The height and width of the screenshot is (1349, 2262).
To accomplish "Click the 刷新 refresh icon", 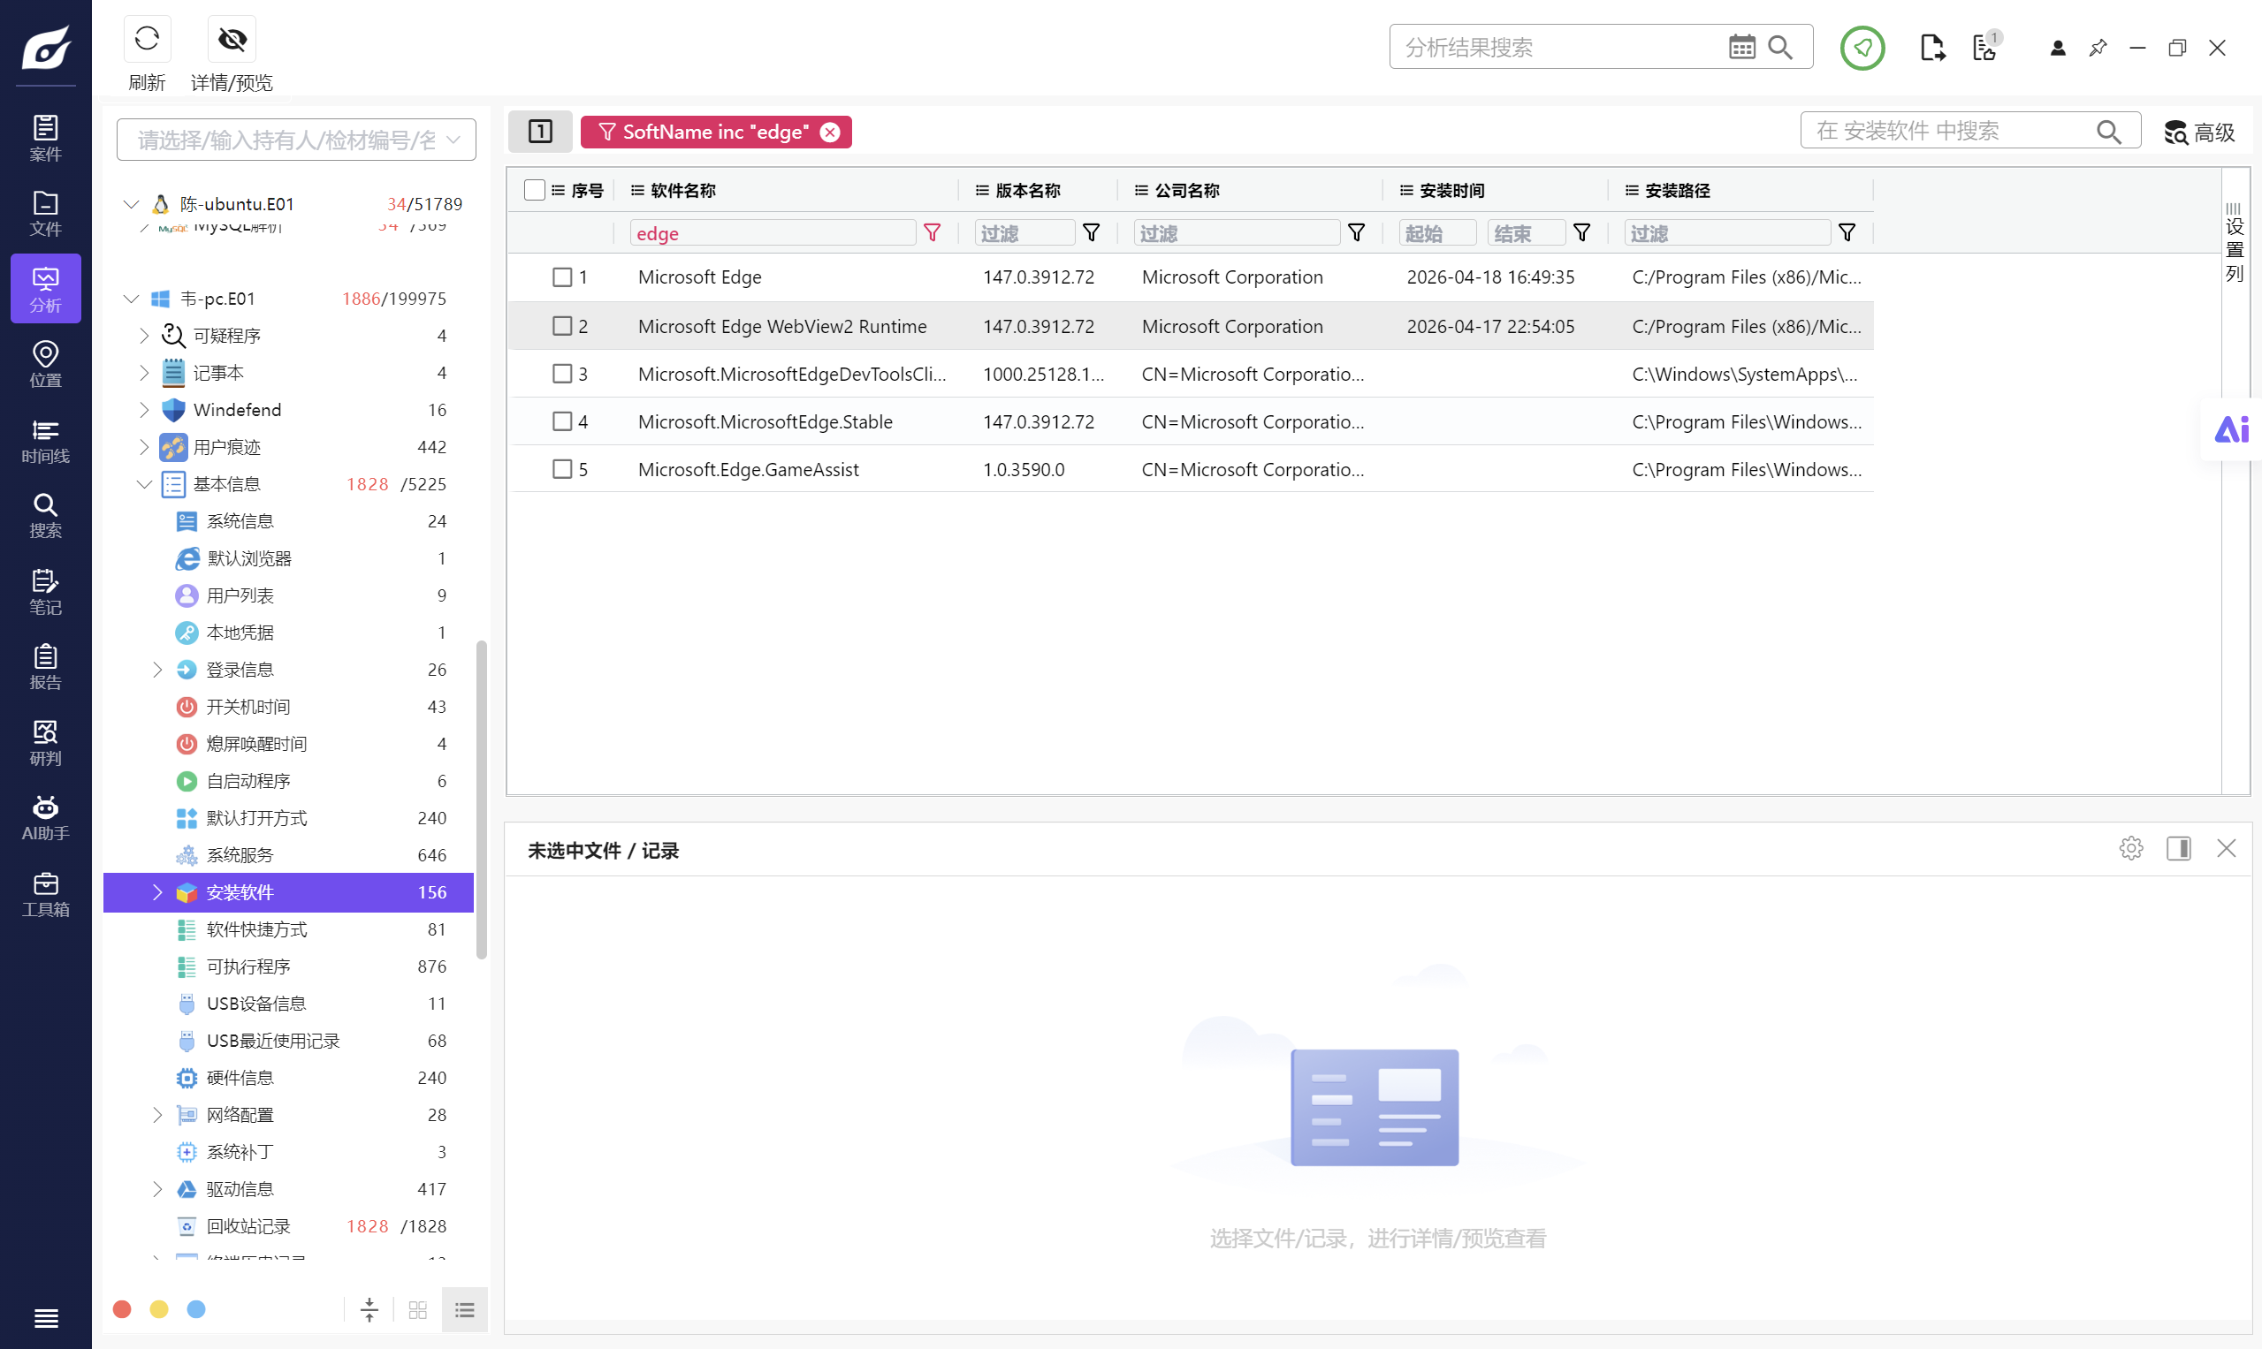I will (147, 38).
